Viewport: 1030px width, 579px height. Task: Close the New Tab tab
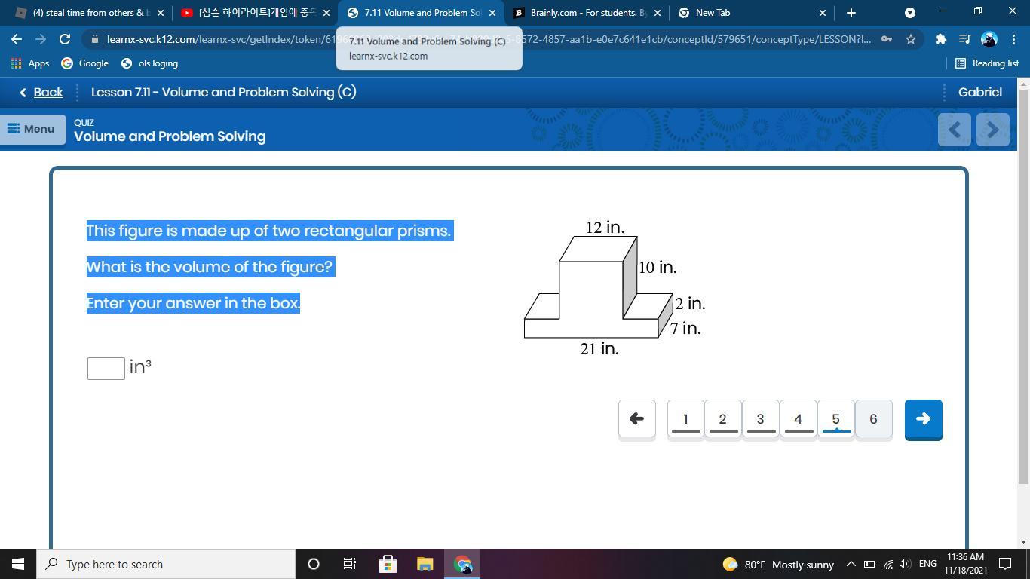click(x=823, y=13)
